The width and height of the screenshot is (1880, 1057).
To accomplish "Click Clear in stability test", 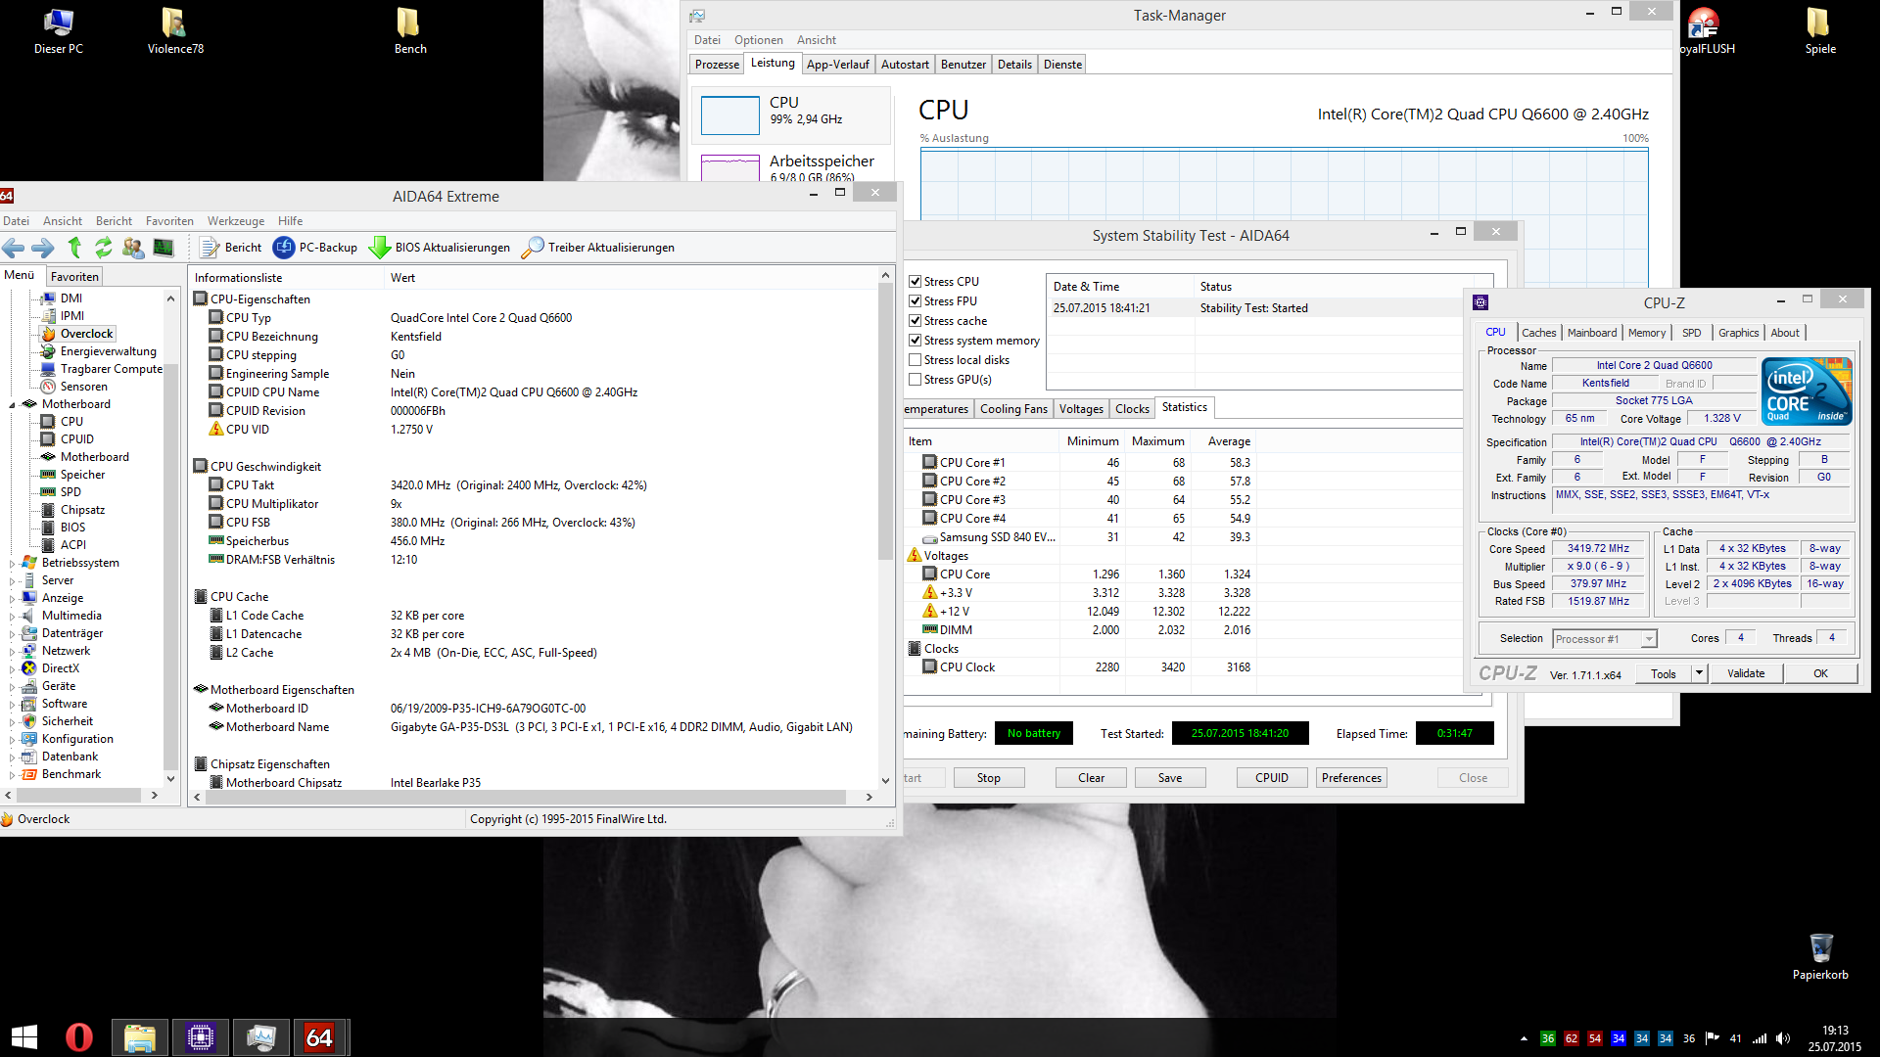I will click(x=1091, y=778).
